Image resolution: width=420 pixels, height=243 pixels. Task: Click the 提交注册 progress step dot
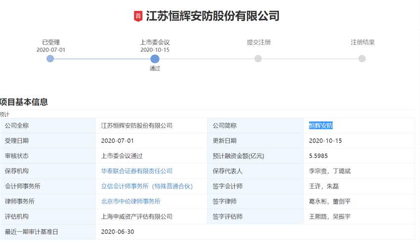[258, 59]
